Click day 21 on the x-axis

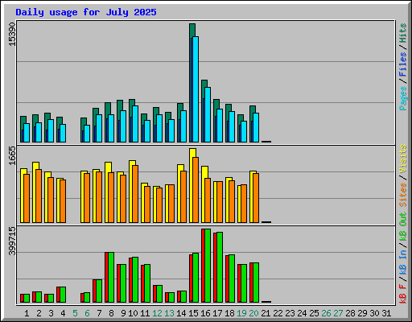266,313
